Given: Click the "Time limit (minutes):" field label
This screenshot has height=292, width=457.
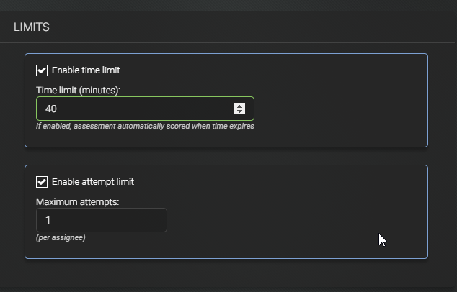Looking at the screenshot, I should click(x=78, y=91).
